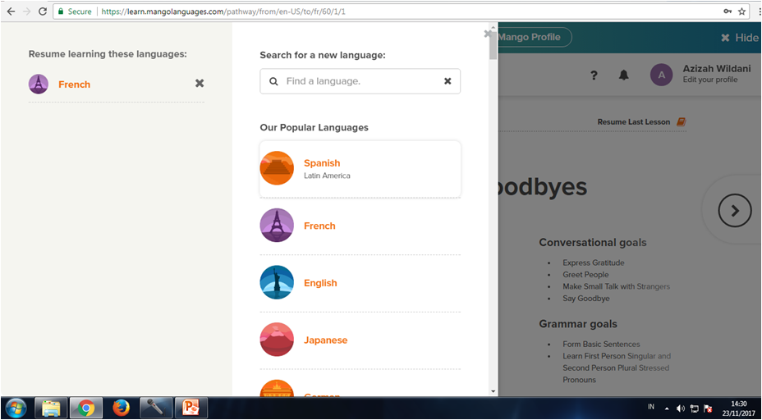Click the Mount Fuji Japanese icon

[277, 340]
